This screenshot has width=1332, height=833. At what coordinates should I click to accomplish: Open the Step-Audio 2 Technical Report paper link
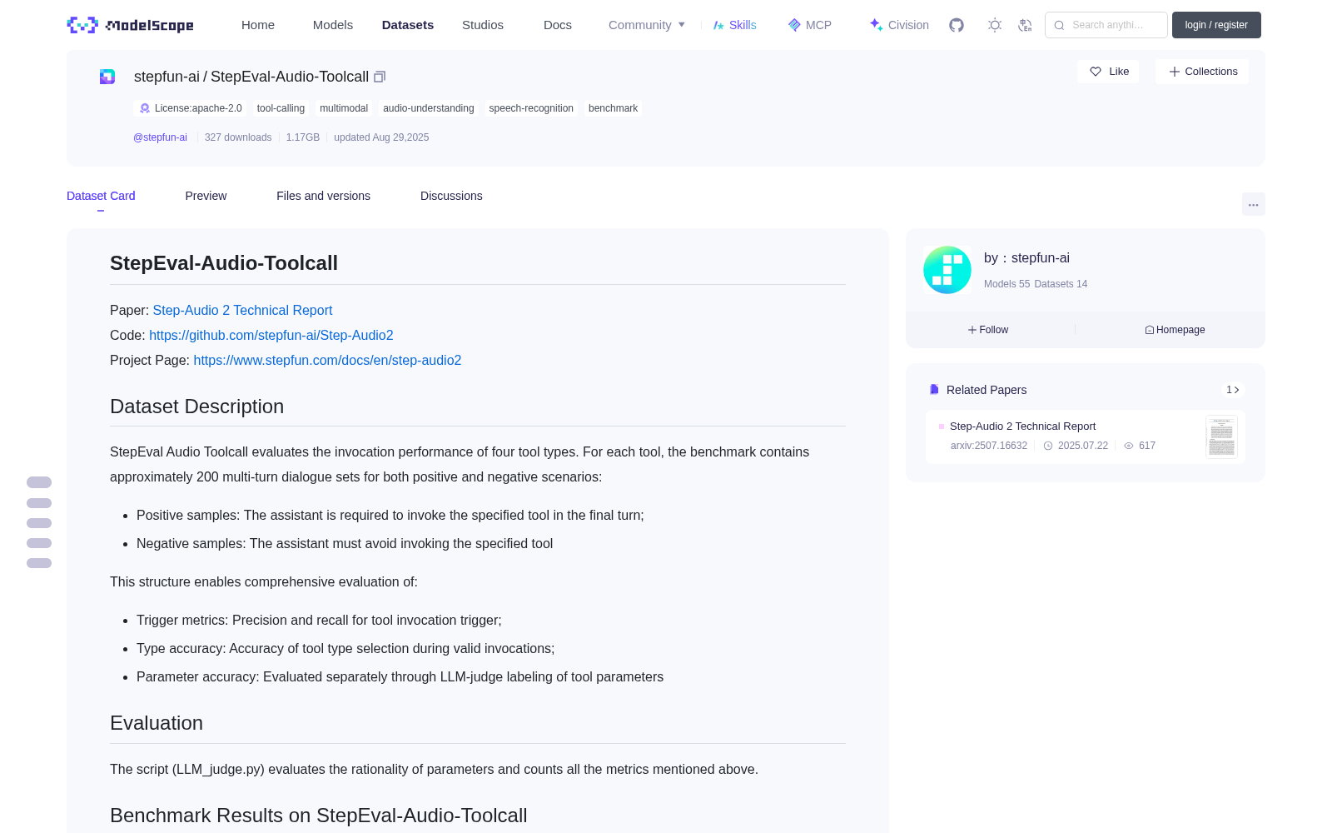[242, 310]
